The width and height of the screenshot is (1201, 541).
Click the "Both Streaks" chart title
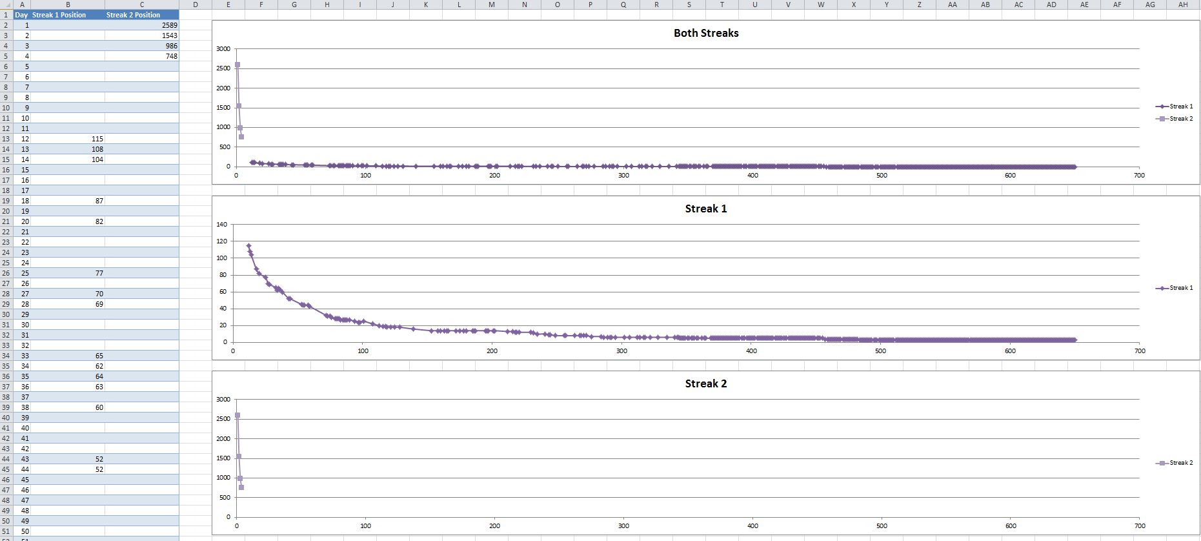pos(705,34)
